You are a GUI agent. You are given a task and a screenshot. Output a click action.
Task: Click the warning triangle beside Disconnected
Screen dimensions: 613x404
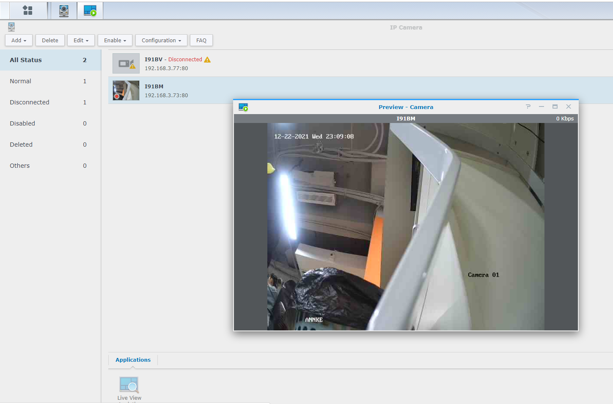click(x=207, y=60)
